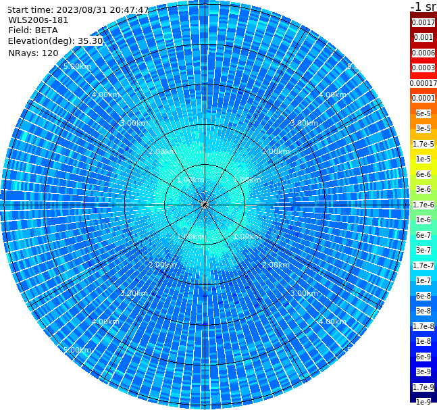Click the Field: BETA label

point(33,30)
